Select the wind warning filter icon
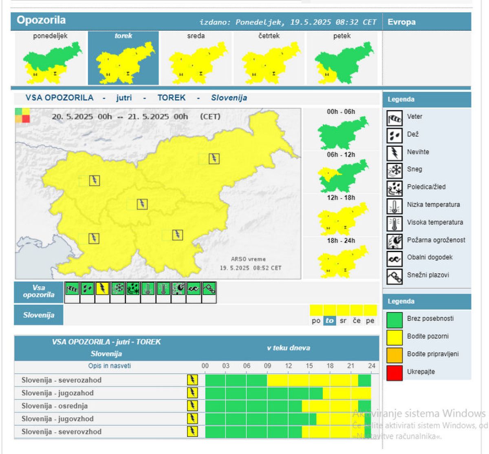Screen dimensions: 489x454 click(72, 289)
